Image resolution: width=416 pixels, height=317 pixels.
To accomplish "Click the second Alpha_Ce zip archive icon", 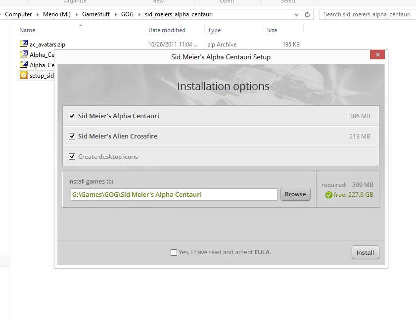I will point(24,64).
